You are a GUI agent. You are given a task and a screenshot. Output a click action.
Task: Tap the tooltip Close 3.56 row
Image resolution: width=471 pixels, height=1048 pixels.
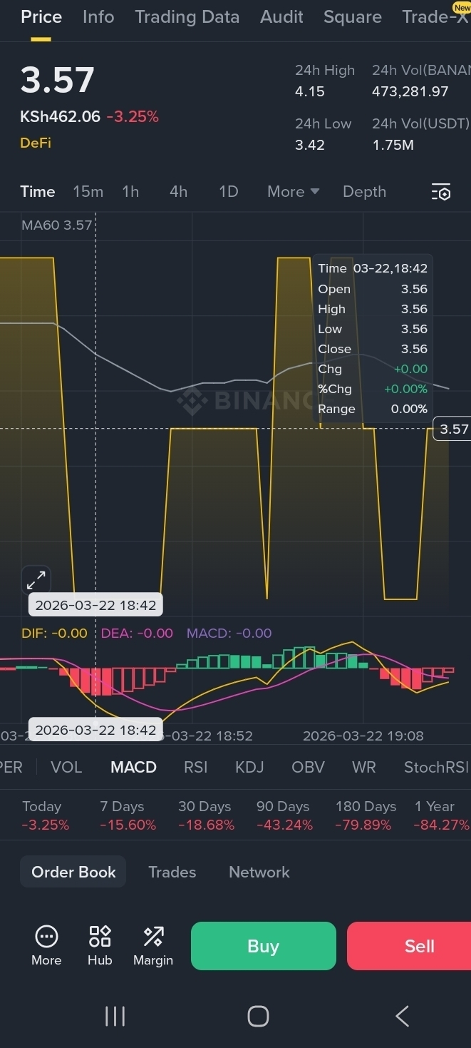tap(373, 349)
